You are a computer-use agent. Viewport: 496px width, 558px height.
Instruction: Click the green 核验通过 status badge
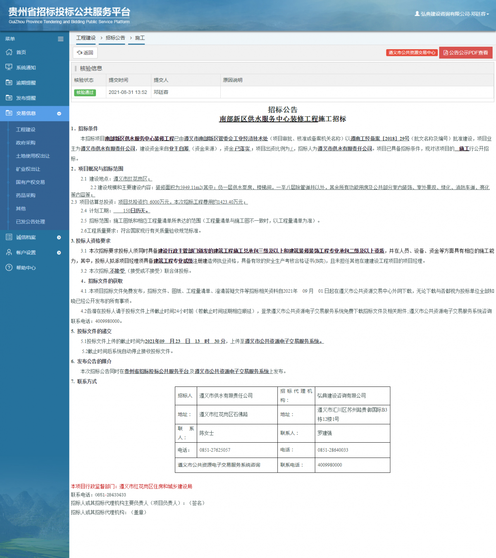point(85,93)
